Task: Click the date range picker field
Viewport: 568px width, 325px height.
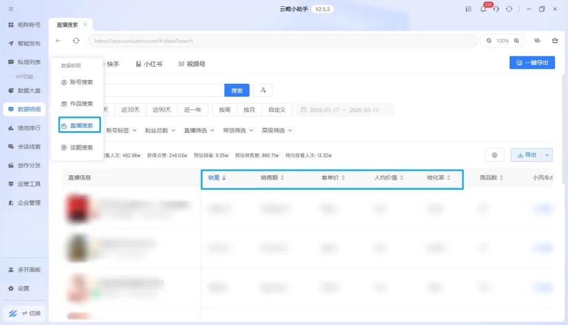Action: 345,110
